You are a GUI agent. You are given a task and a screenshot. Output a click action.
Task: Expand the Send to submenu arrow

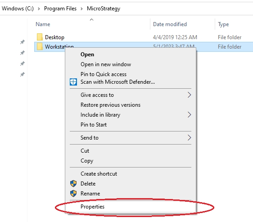point(189,138)
